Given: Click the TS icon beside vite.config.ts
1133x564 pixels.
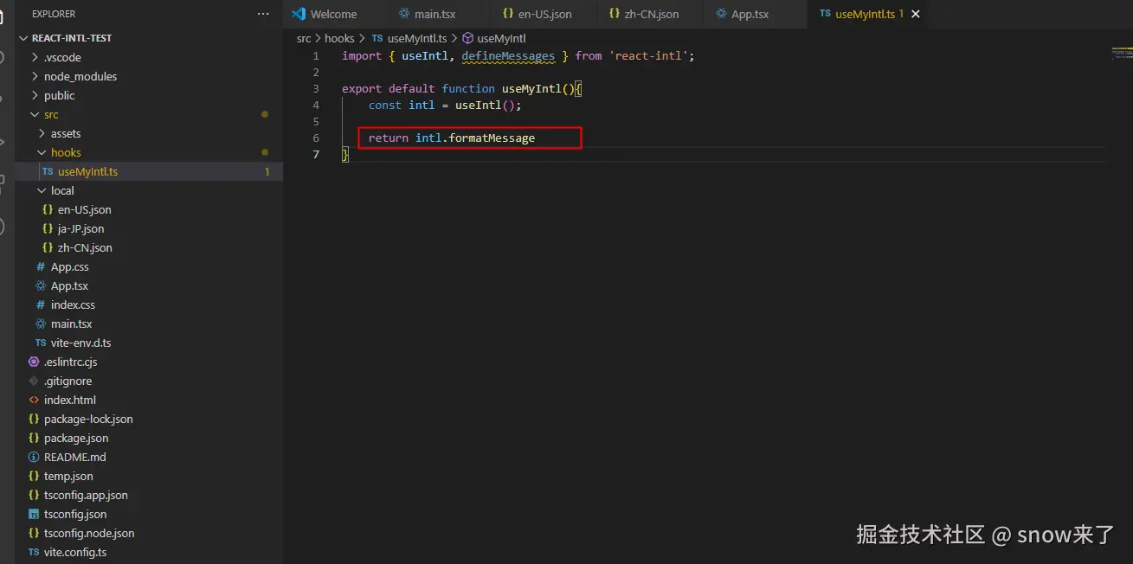Looking at the screenshot, I should pyautogui.click(x=34, y=552).
